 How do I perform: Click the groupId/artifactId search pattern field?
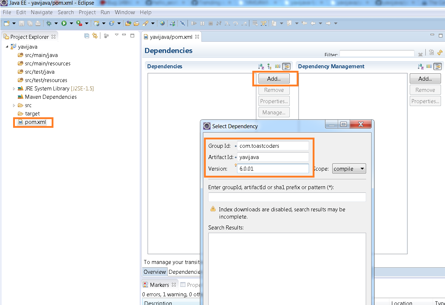point(287,197)
